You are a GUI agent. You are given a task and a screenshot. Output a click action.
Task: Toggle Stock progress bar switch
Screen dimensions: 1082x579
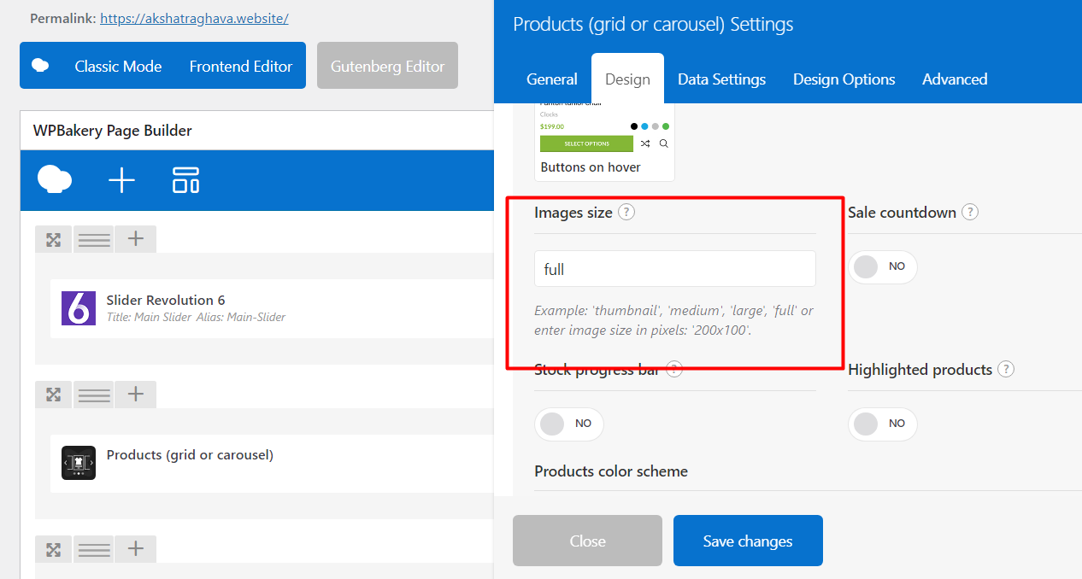569,424
